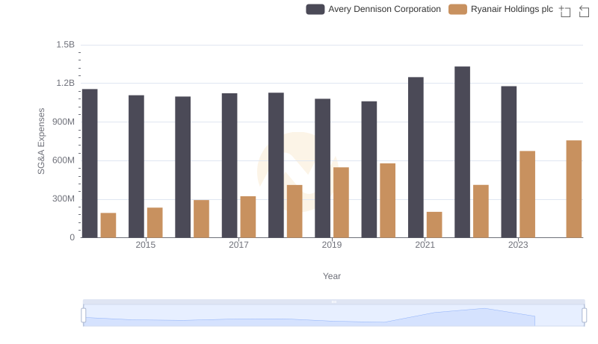Viewport: 598px width, 344px height.
Task: Click the SG&A Expenses axis title
Action: [x=41, y=141]
